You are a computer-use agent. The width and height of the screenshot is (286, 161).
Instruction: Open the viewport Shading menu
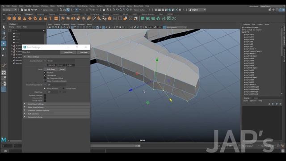click(x=57, y=24)
